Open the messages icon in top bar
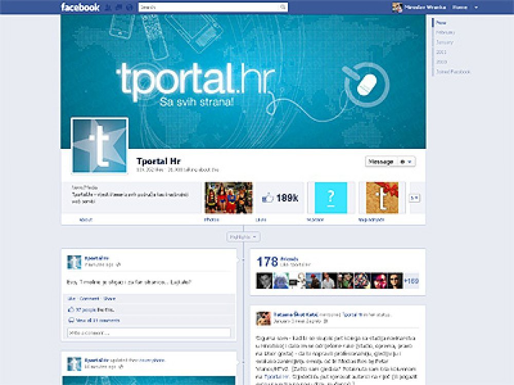The height and width of the screenshot is (385, 514). (118, 8)
